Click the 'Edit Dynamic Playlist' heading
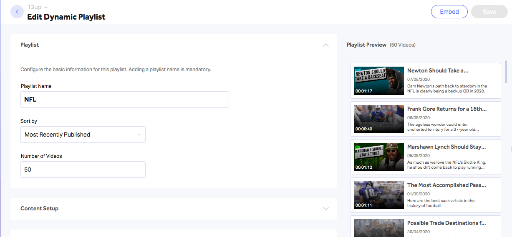The width and height of the screenshot is (512, 237). click(x=66, y=17)
